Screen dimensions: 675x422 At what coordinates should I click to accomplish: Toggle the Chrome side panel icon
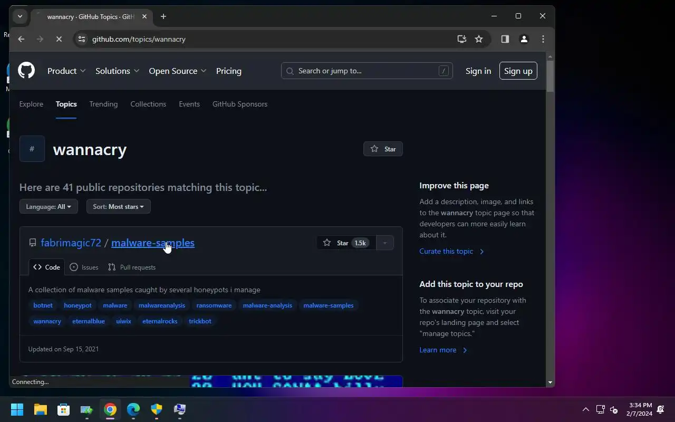pos(505,39)
